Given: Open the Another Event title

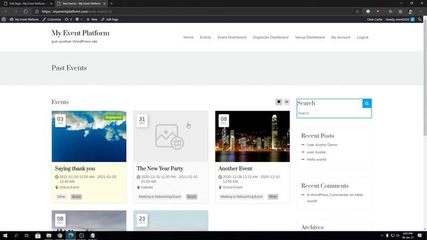Looking at the screenshot, I should [236, 169].
